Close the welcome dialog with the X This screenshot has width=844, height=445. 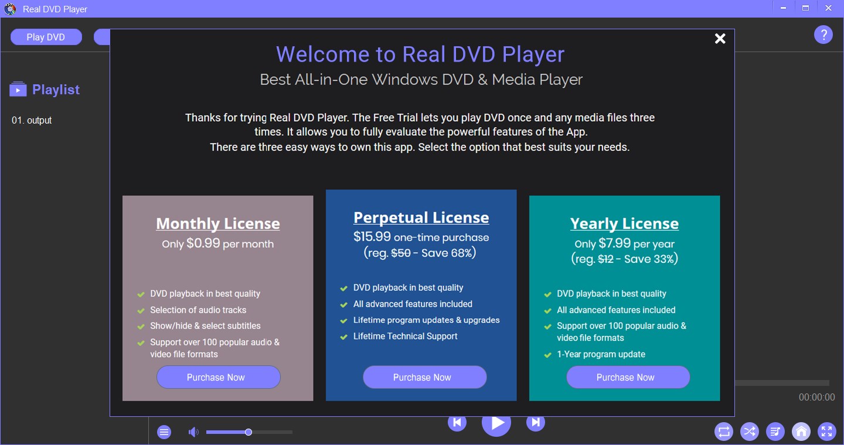pos(720,39)
